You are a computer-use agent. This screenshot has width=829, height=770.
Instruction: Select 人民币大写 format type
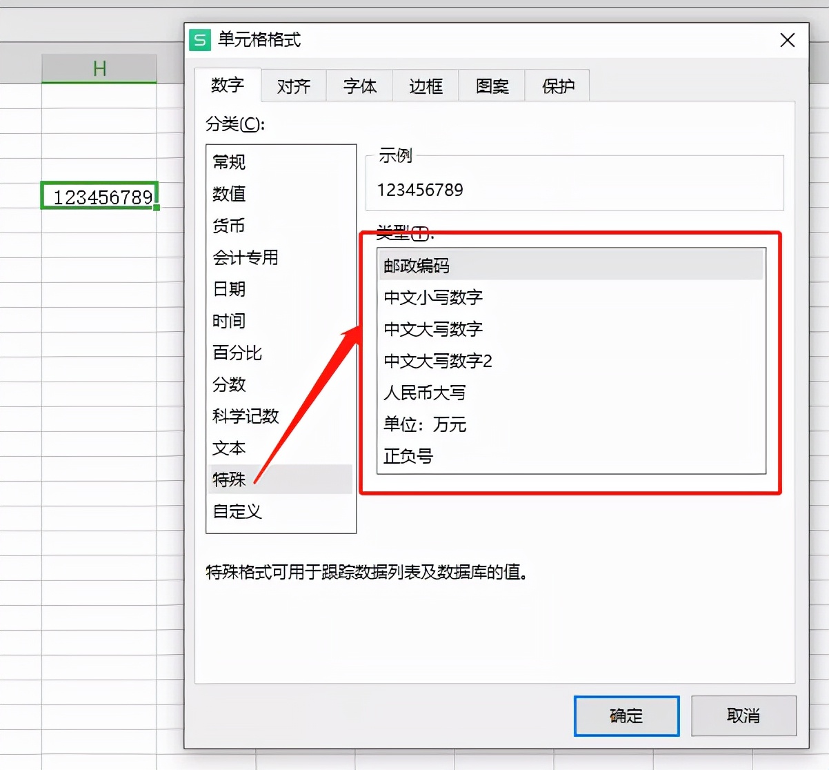pos(424,393)
